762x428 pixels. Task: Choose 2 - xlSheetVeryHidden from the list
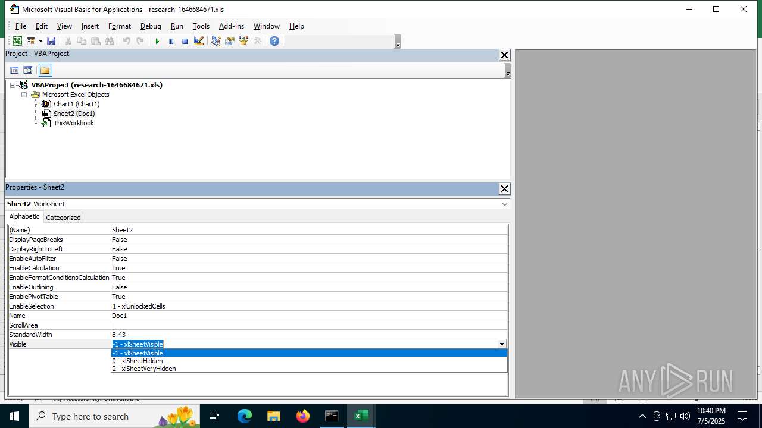pyautogui.click(x=309, y=369)
